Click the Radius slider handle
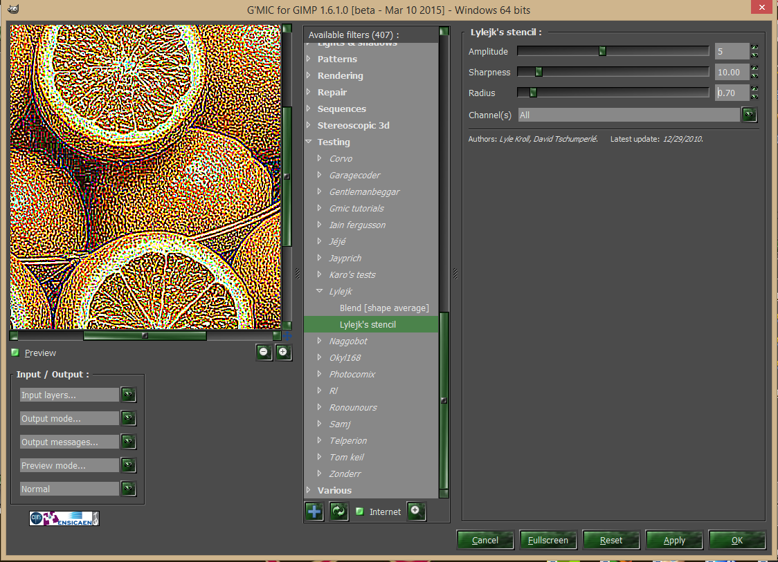The height and width of the screenshot is (562, 778). pos(533,93)
